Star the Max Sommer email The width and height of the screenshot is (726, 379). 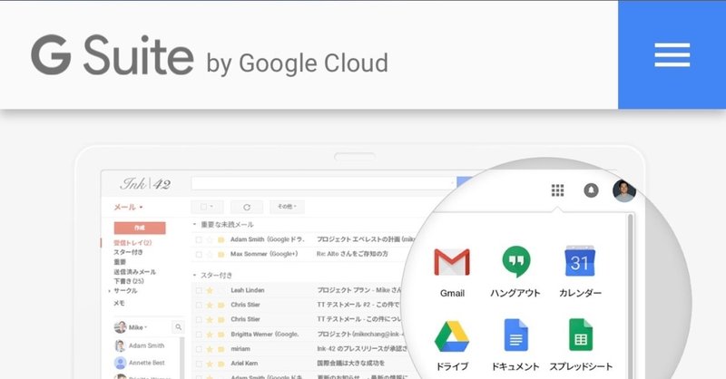(x=210, y=254)
